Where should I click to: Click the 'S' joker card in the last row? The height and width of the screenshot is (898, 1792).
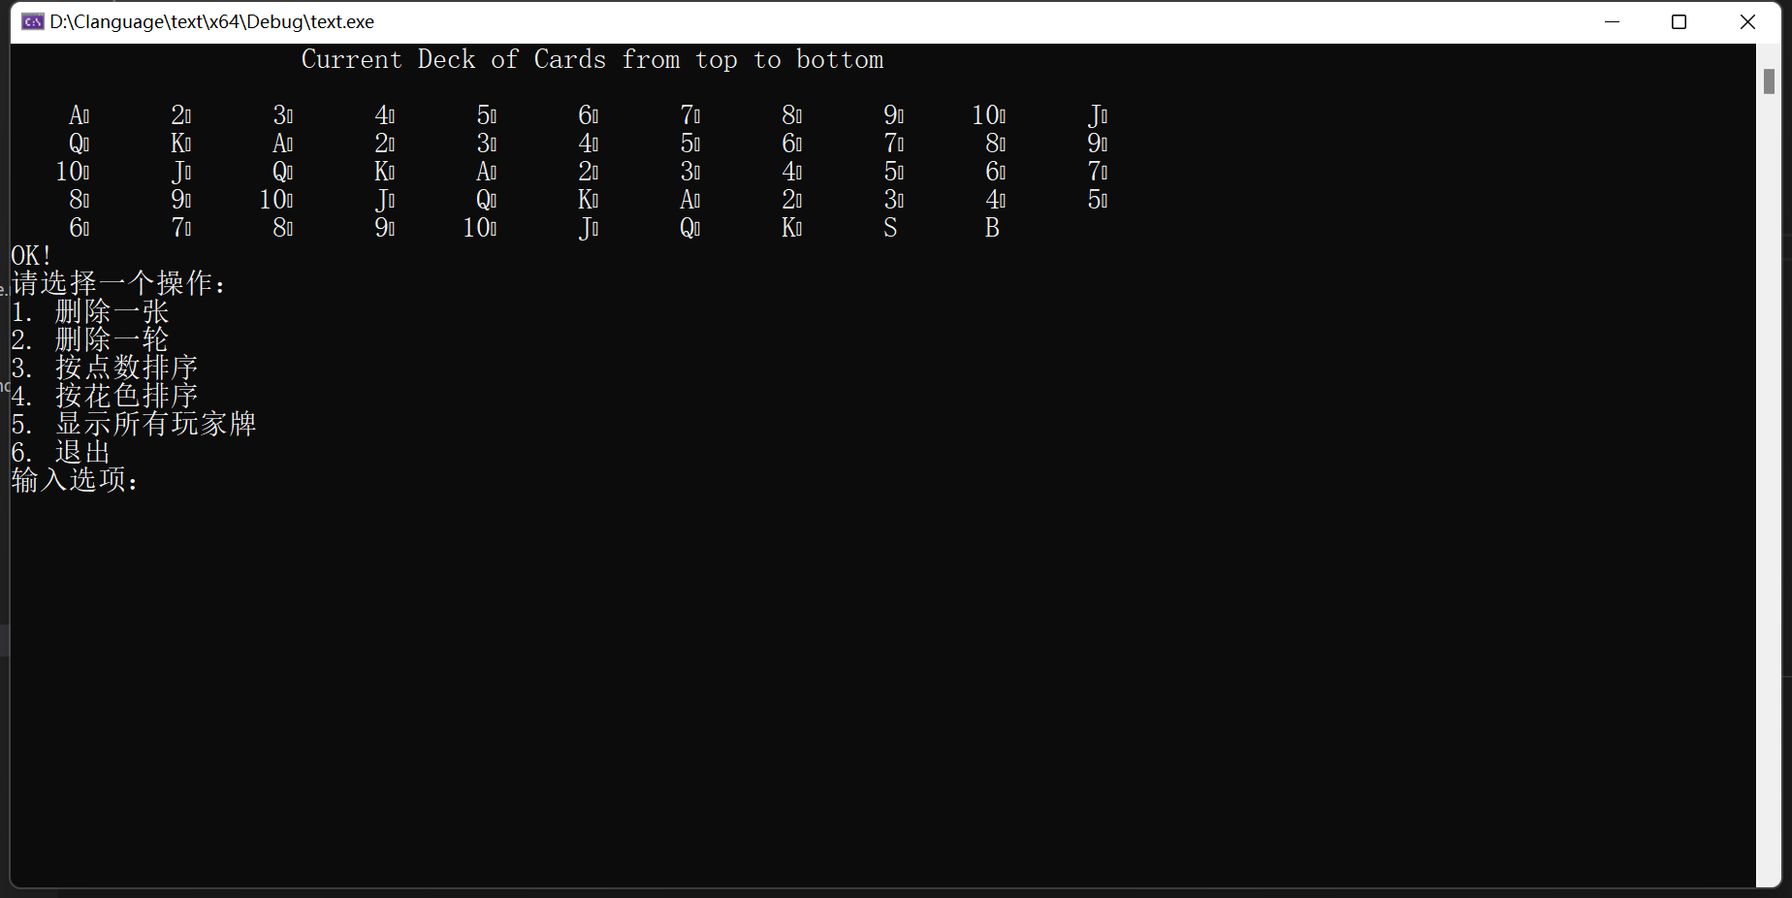890,228
